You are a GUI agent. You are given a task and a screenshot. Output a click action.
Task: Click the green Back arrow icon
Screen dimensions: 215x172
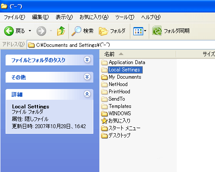tap(9, 31)
